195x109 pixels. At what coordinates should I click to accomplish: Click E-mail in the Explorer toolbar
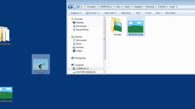coord(148,13)
